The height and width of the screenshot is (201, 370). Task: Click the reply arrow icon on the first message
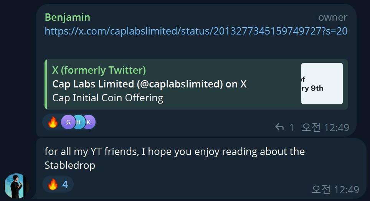279,127
